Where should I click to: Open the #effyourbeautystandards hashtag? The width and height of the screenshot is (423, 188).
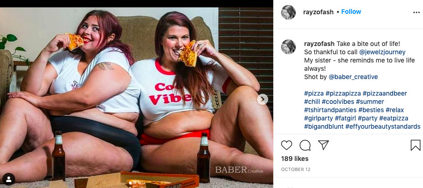point(383,127)
